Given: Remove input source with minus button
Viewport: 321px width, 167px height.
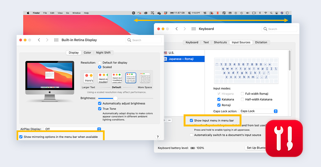Looking at the screenshot, I should click(x=170, y=120).
